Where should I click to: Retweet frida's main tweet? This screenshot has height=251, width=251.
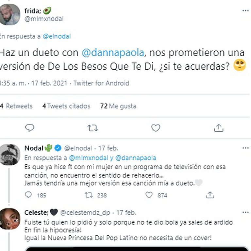pos(93,128)
